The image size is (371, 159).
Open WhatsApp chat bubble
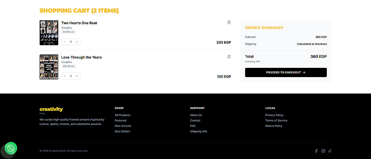coord(11,149)
